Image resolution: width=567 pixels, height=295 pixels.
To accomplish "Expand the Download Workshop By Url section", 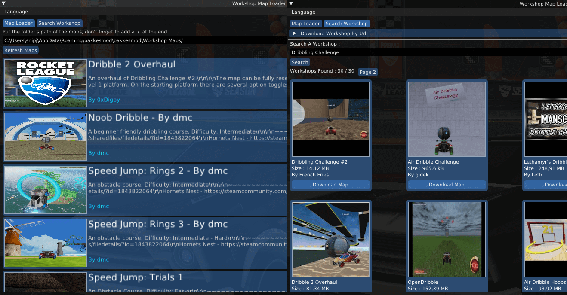I will [295, 33].
